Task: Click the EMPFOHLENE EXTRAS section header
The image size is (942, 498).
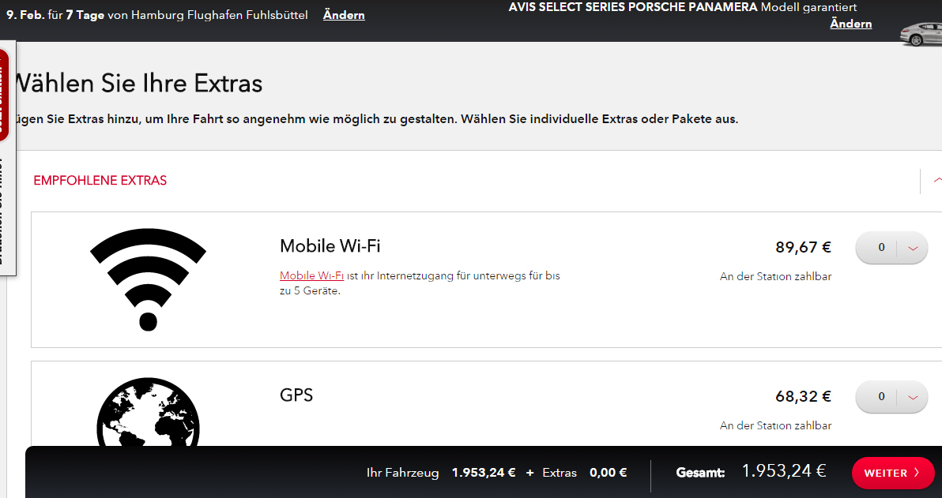Action: (x=100, y=181)
